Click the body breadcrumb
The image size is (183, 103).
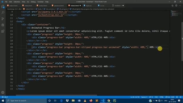click(40, 9)
